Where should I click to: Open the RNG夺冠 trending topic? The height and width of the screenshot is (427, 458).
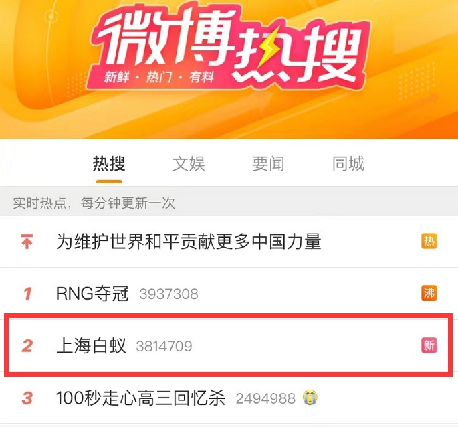(x=92, y=294)
